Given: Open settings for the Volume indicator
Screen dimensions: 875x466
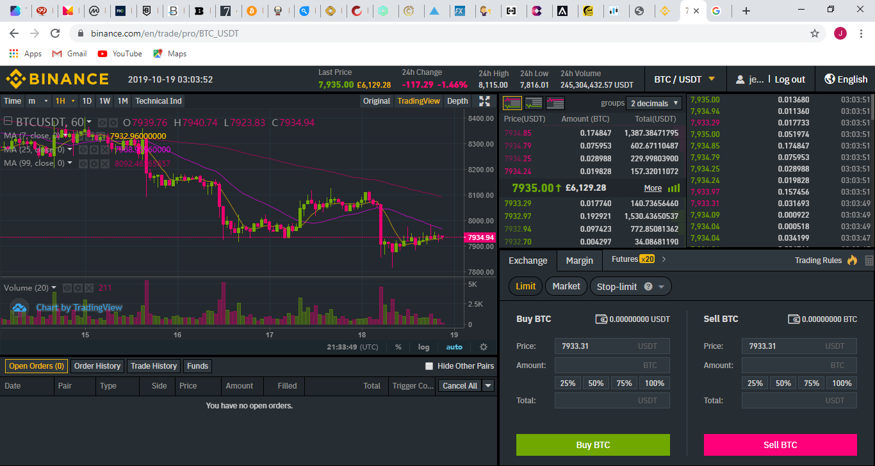Looking at the screenshot, I should click(78, 288).
